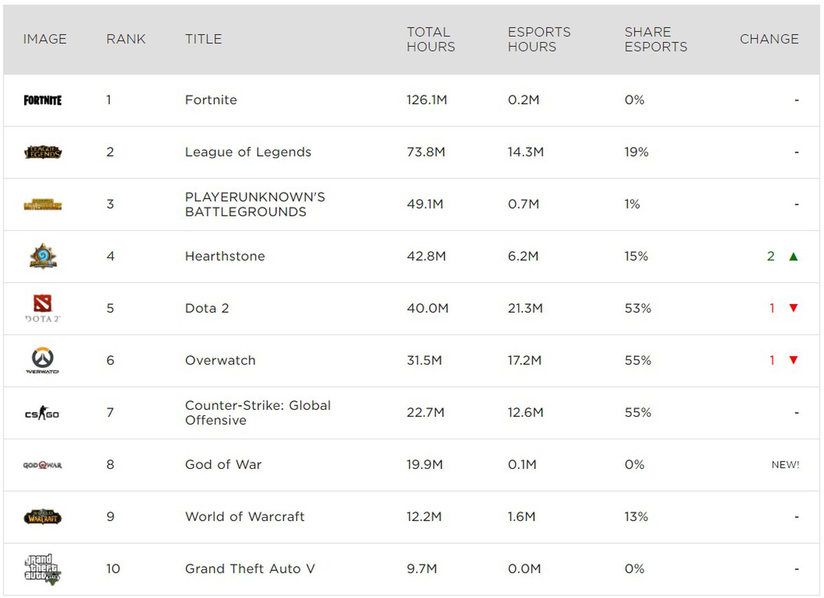824x598 pixels.
Task: Open the Counter-Strike: Global Offensive title
Action: (x=257, y=413)
